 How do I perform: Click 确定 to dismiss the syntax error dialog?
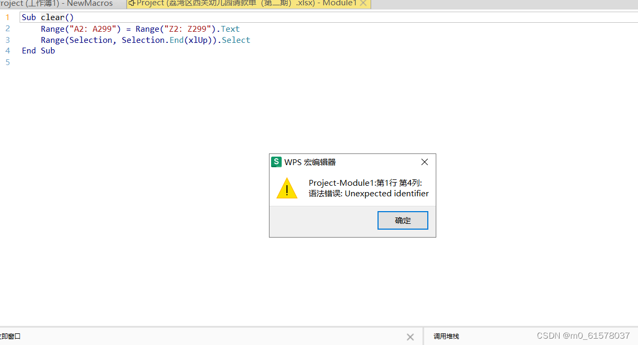(x=402, y=220)
